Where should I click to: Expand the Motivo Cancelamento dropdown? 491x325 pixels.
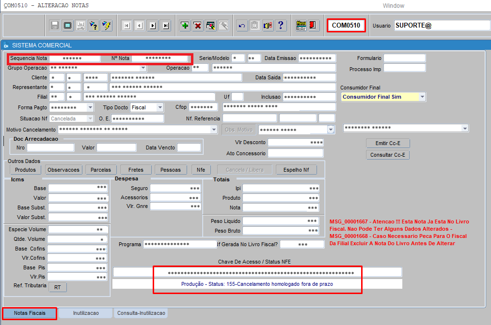point(214,130)
